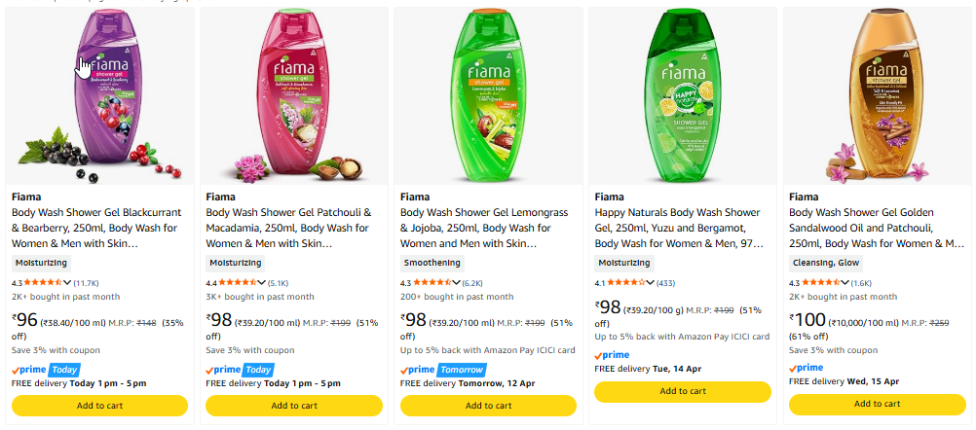Click the 4.1 star rating icons for Happy Naturals

point(626,282)
